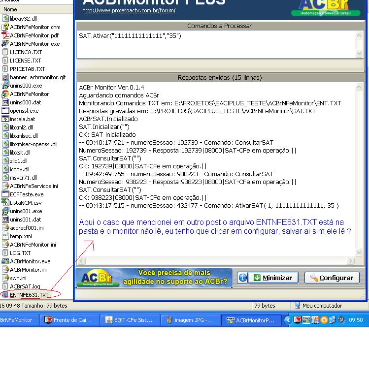Click the ListaNCM.csv spreadsheet icon
The height and width of the screenshot is (378, 369).
[x=5, y=203]
